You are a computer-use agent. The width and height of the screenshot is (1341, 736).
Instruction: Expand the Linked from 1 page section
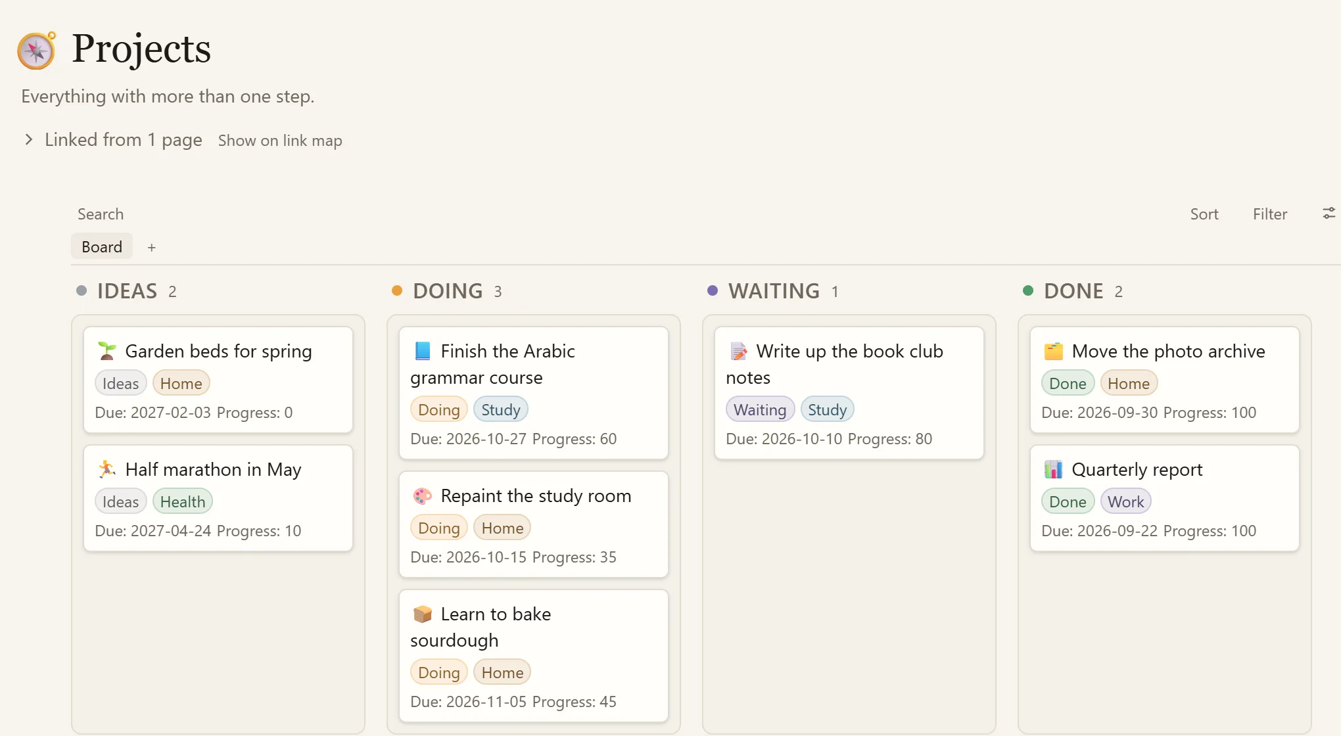28,139
